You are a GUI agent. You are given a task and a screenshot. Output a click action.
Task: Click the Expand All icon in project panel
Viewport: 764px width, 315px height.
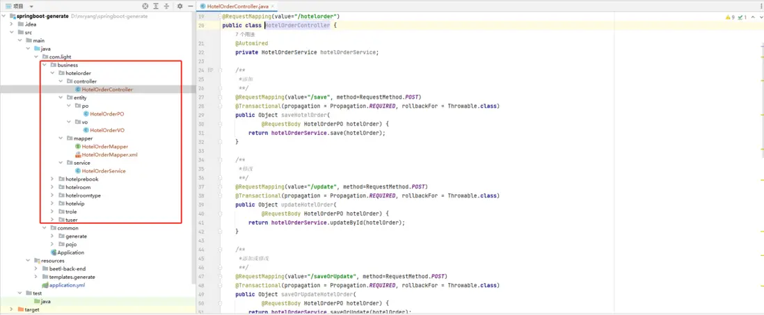click(x=156, y=6)
